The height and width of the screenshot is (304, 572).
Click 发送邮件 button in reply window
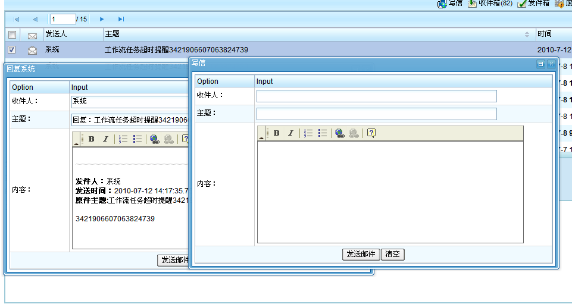(x=174, y=260)
